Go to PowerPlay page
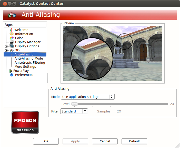Viewport: 180px width, 148px height. (x=21, y=71)
